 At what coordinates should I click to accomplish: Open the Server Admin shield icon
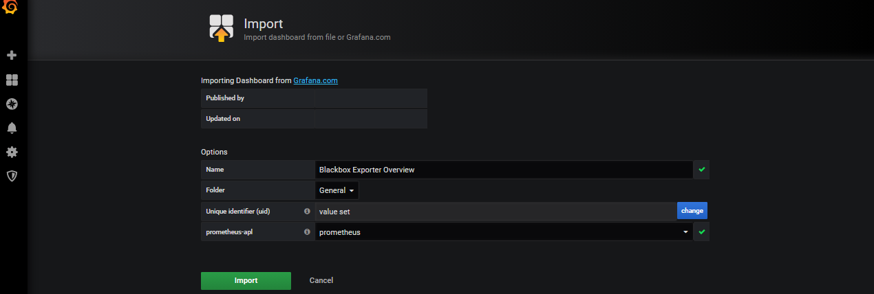click(x=12, y=176)
